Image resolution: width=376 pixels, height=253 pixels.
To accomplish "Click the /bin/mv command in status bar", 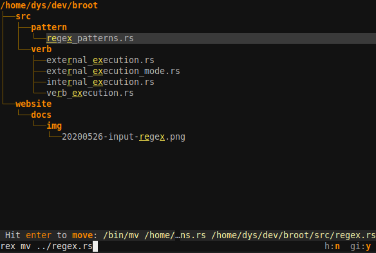I will click(121, 235).
